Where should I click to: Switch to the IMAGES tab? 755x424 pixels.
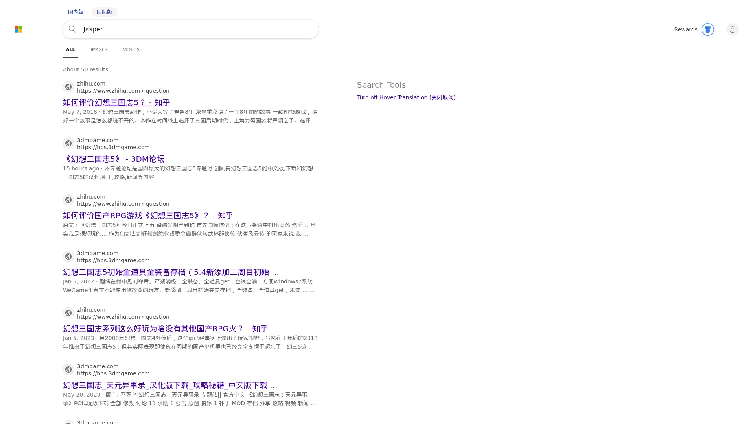(99, 49)
